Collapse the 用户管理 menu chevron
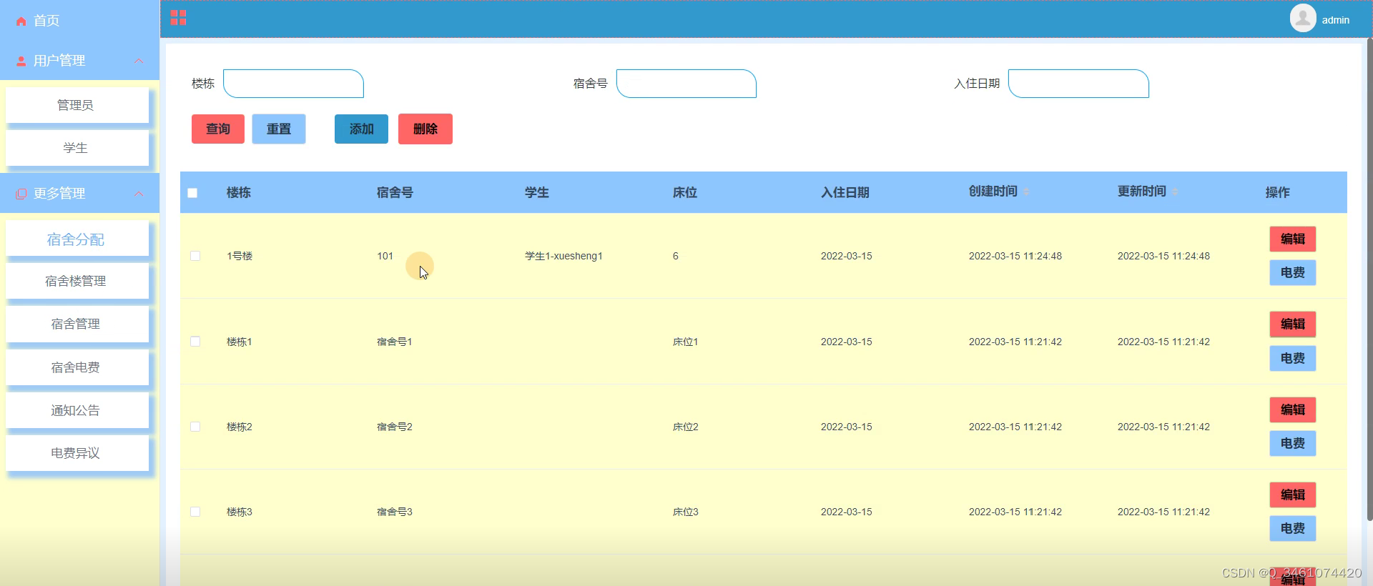1373x586 pixels. pyautogui.click(x=139, y=61)
